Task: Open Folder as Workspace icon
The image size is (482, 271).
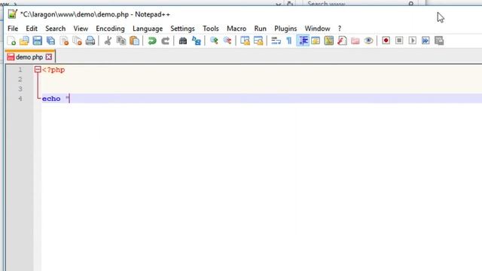Action: pos(355,41)
